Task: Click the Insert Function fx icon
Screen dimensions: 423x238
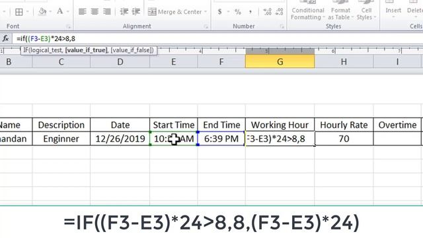Action: point(5,38)
